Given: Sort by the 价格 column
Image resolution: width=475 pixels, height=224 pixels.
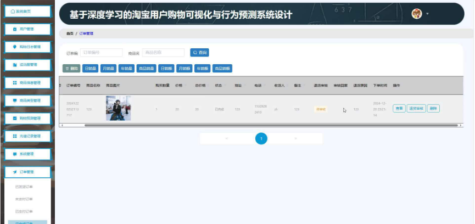Looking at the screenshot, I should [x=178, y=86].
